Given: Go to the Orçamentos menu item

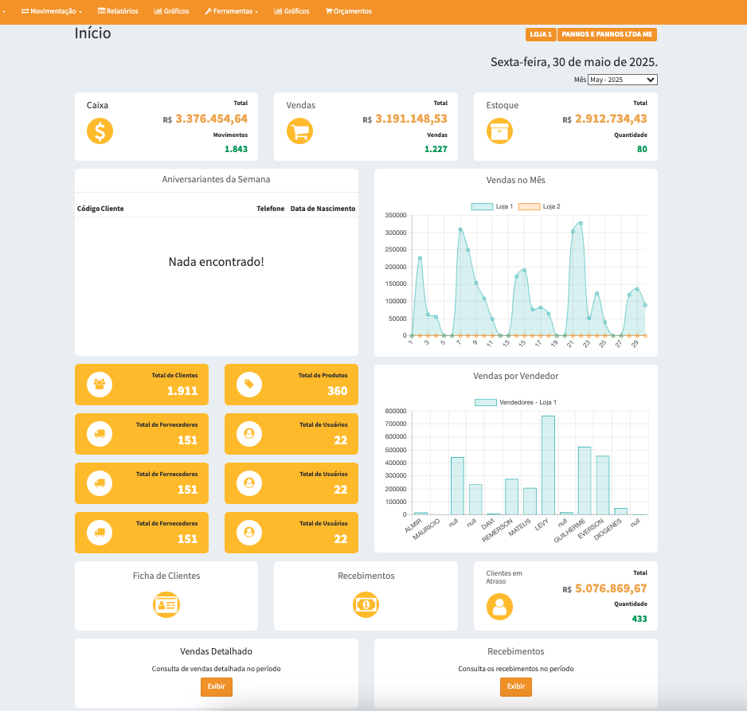Looking at the screenshot, I should [x=348, y=11].
